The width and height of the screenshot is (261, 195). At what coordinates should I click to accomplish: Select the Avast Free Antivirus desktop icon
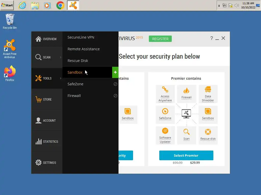tap(10, 49)
